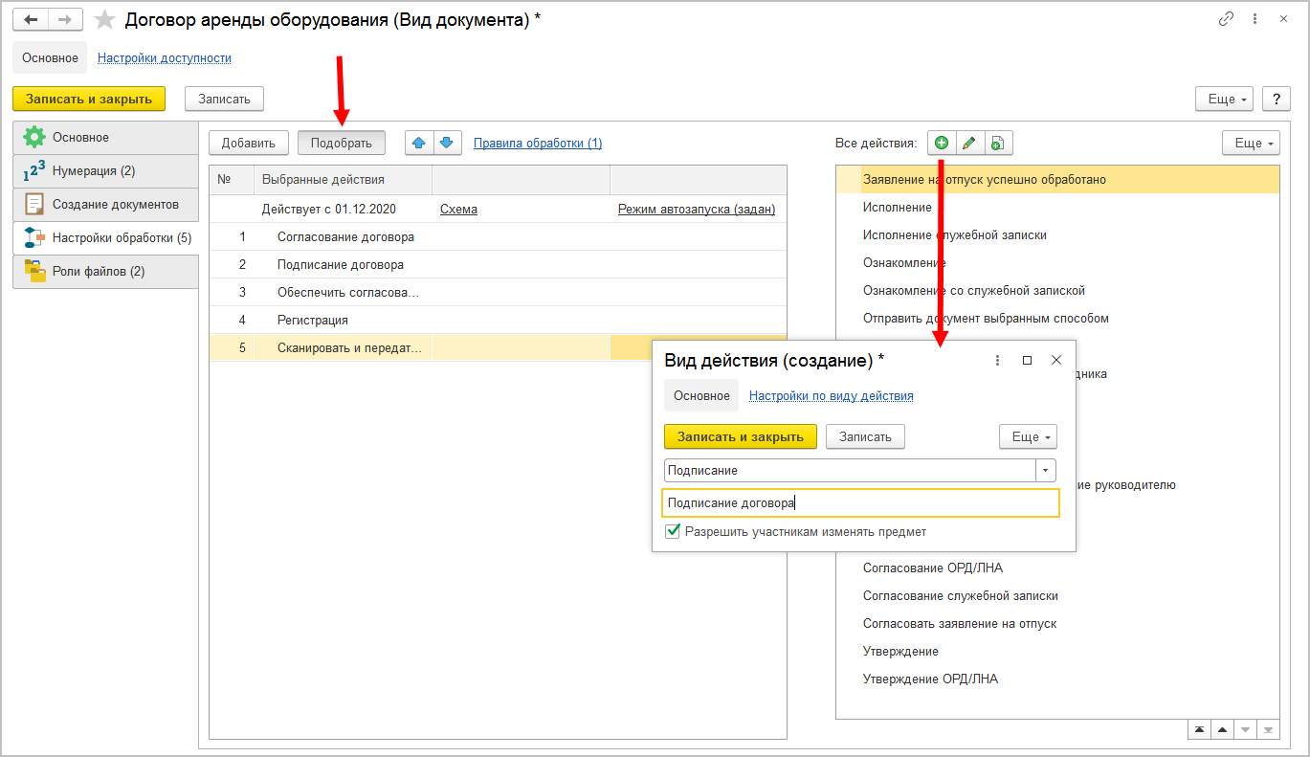Move selected action up with blue arrow
Viewport: 1310px width, 757px height.
click(418, 143)
